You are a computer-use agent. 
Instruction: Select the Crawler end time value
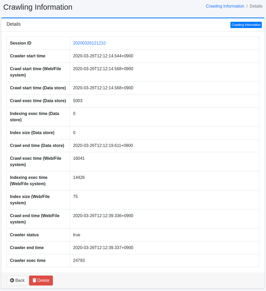103,248
